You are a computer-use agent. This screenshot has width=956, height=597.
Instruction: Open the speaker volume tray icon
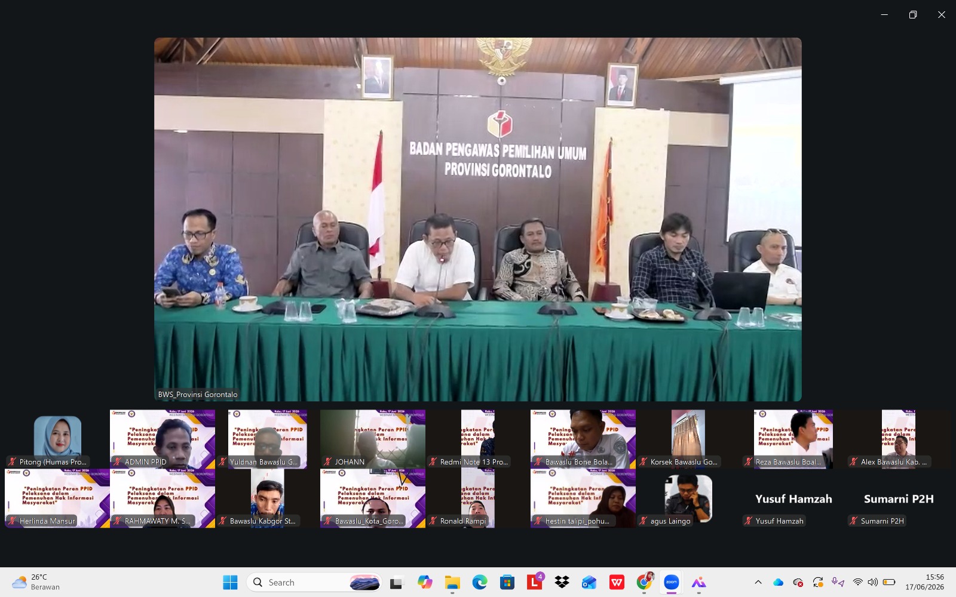coord(873,582)
